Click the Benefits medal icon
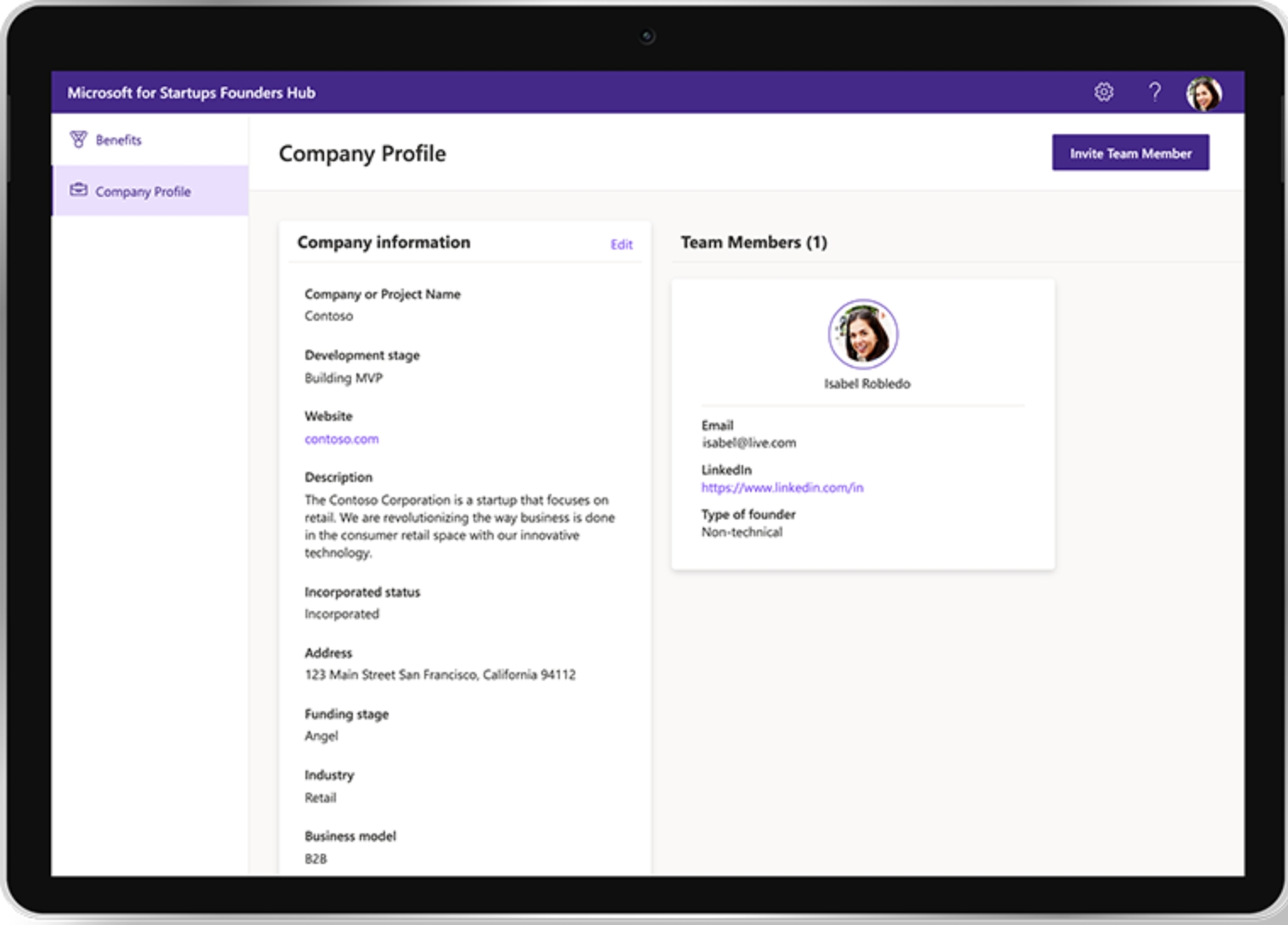The height and width of the screenshot is (925, 1288). pyautogui.click(x=79, y=140)
